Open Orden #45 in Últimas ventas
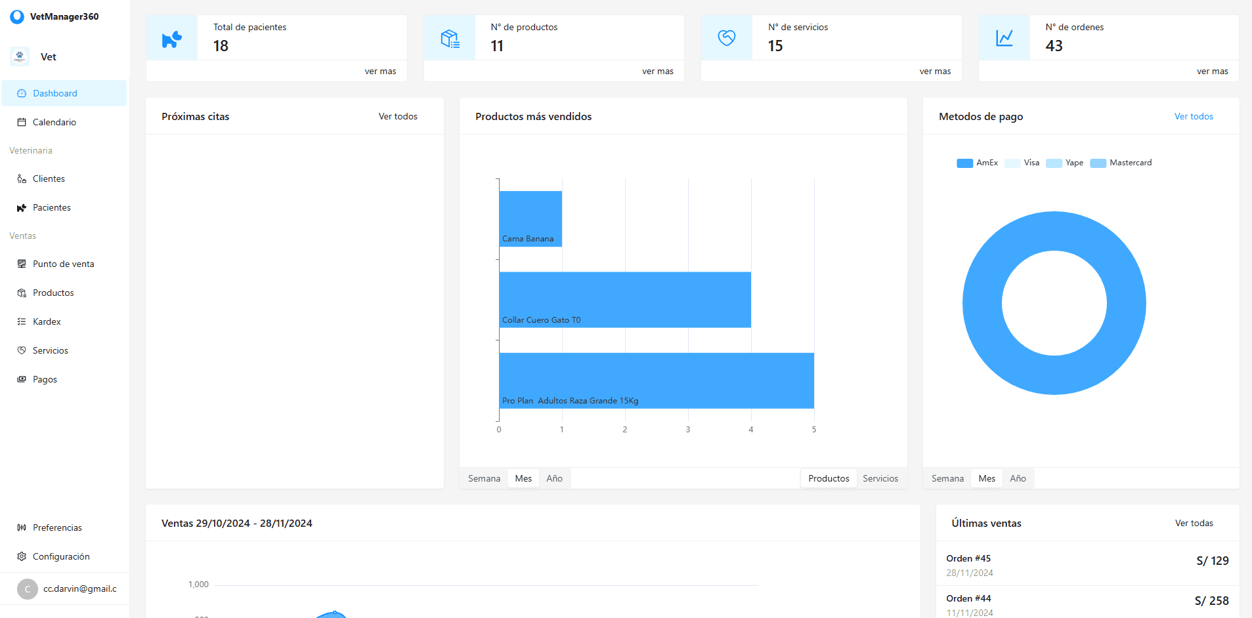Screen dimensions: 1252x618 (x=1088, y=565)
